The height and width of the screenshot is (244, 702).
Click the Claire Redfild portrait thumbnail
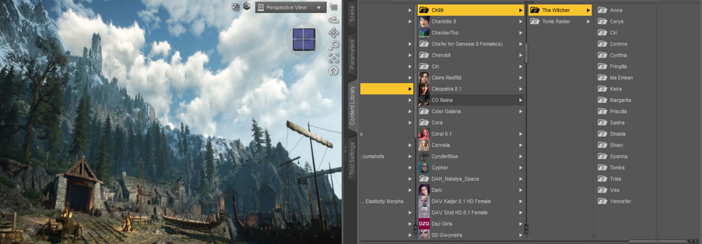click(423, 78)
